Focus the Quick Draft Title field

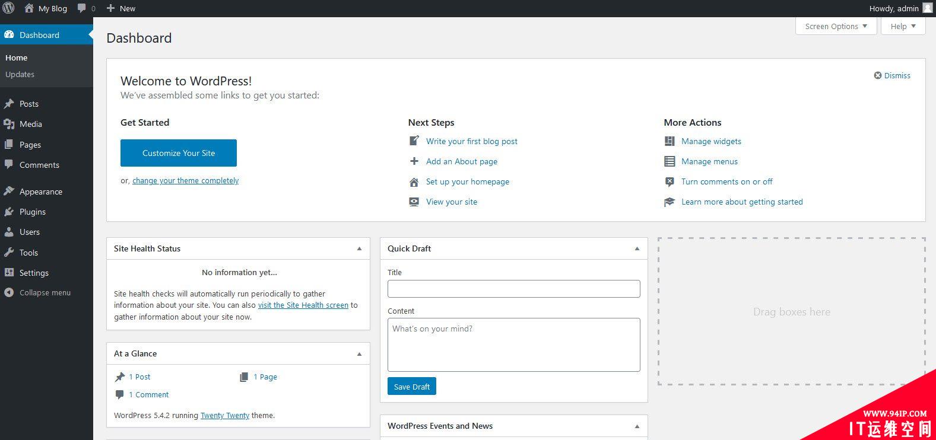[x=514, y=289]
